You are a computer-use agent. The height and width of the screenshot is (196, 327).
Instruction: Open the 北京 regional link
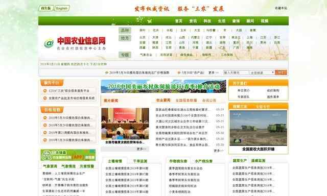click(143, 37)
